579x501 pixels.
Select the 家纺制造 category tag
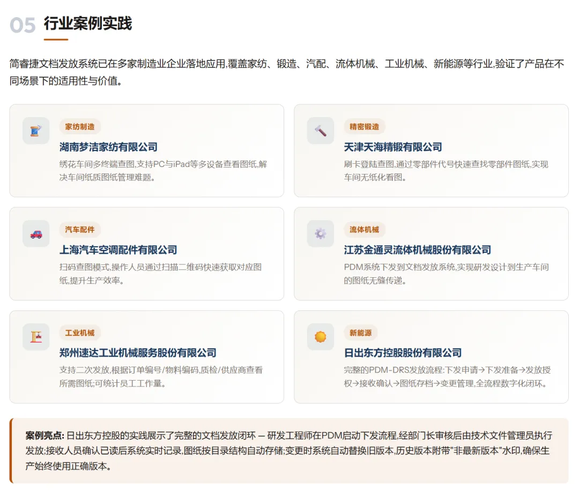[80, 126]
